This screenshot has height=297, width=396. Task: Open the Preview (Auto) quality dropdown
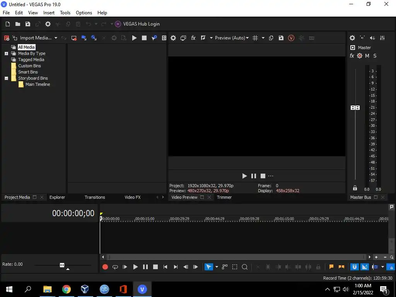click(232, 38)
